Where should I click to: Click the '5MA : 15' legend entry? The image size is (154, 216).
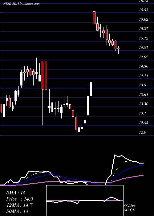(16, 193)
